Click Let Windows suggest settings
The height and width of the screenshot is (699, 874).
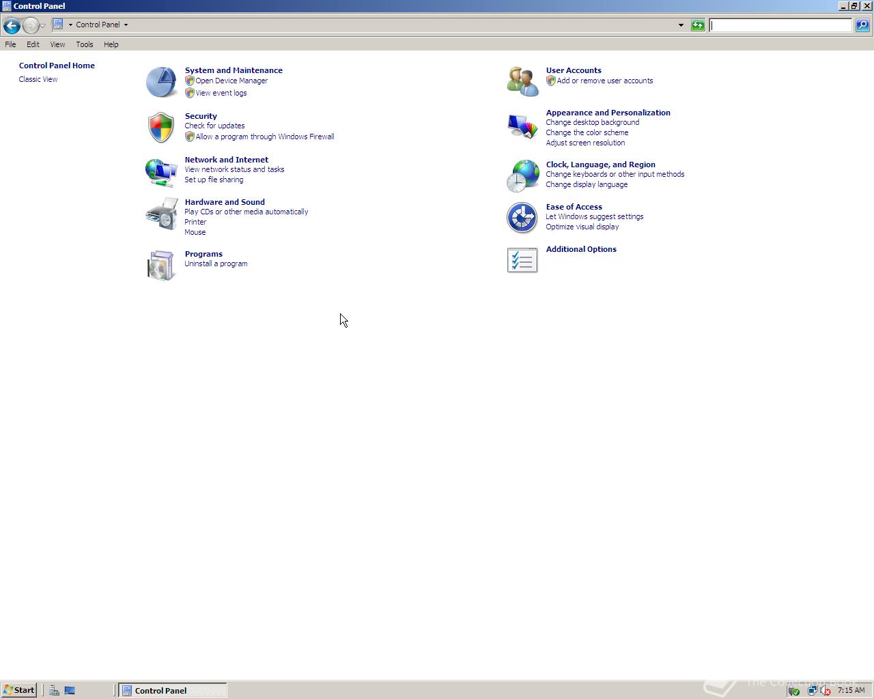(595, 216)
